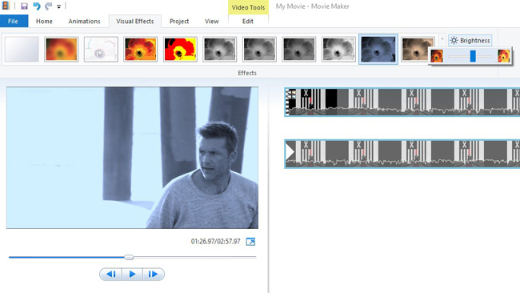Click the darker flower icon on brightness slider
520x293 pixels.
[437, 56]
